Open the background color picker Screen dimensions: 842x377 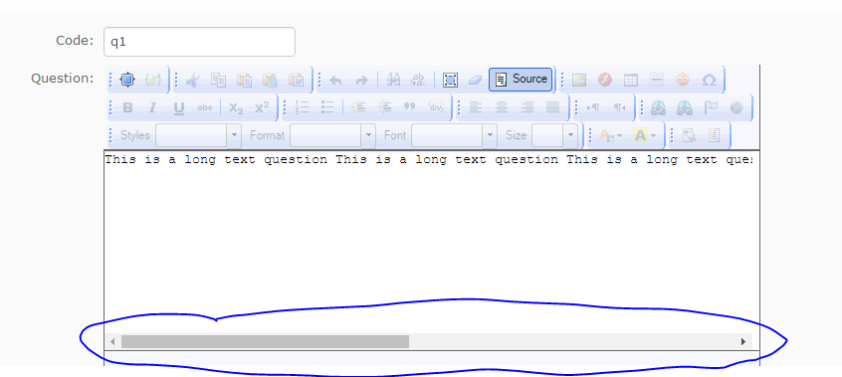point(645,135)
